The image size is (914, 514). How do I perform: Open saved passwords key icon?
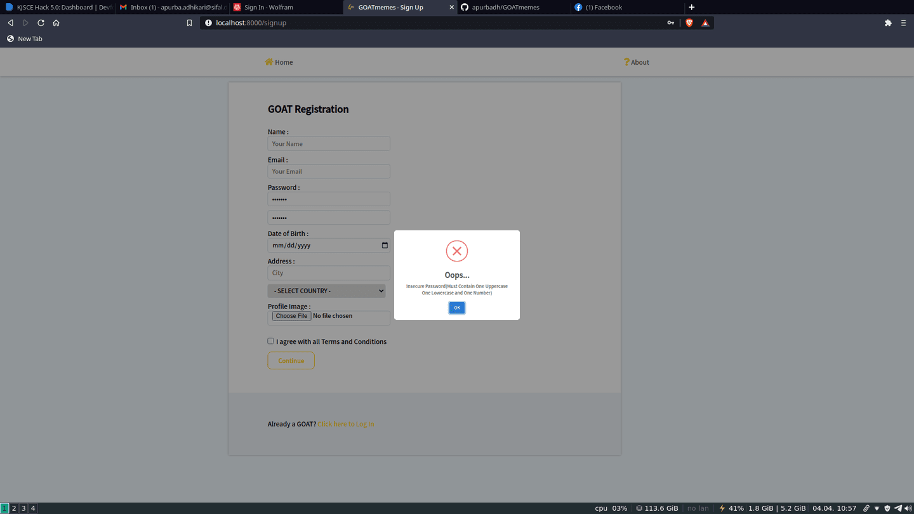[671, 23]
